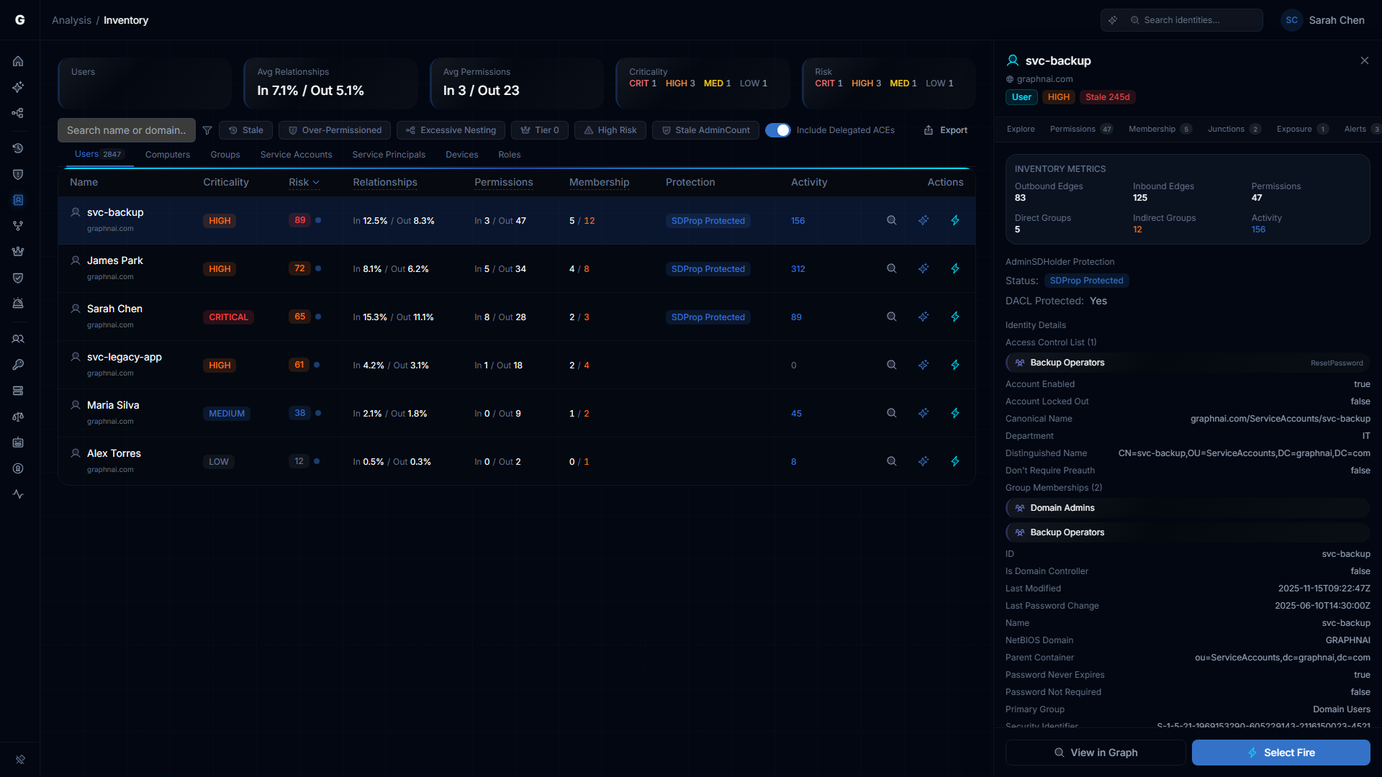Click the home icon in sidebar
Viewport: 1382px width, 777px height.
[x=18, y=61]
